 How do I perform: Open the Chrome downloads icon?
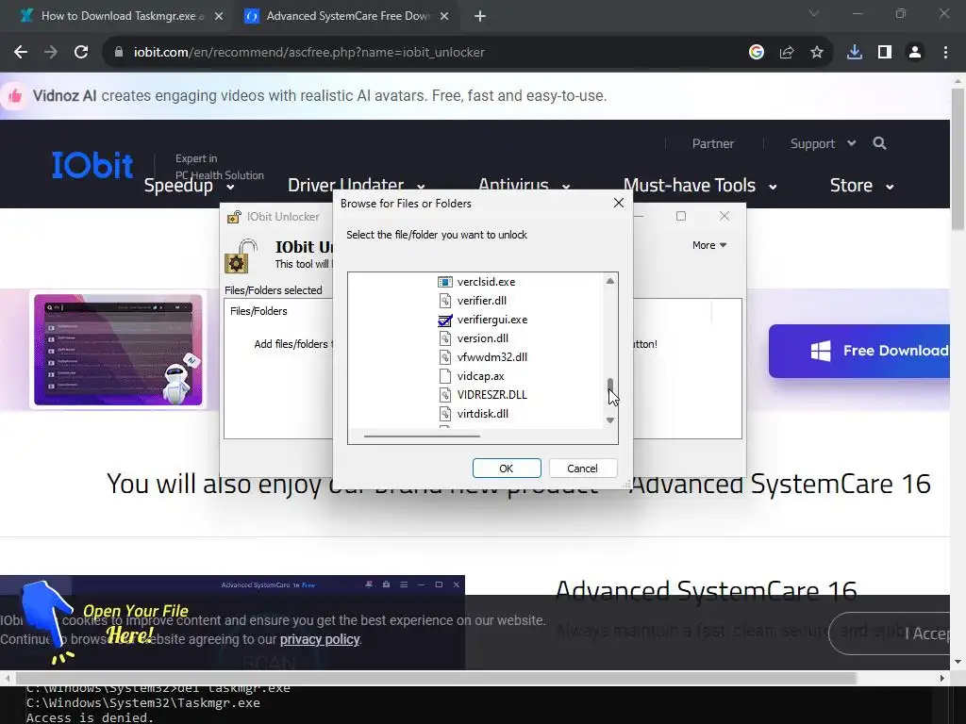[x=855, y=53]
